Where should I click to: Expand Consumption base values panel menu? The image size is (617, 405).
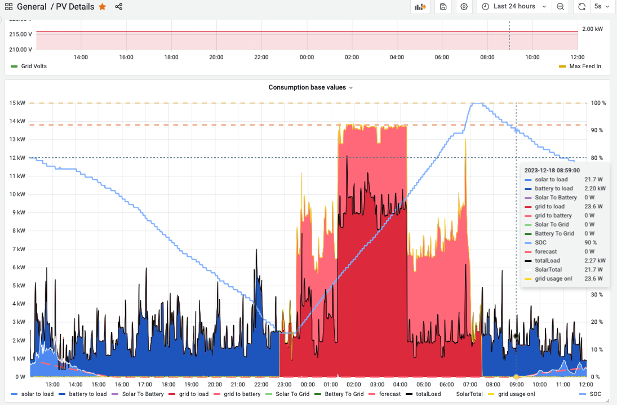tap(311, 87)
